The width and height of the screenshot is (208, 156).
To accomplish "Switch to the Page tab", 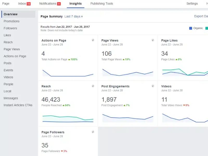I will [6, 4].
